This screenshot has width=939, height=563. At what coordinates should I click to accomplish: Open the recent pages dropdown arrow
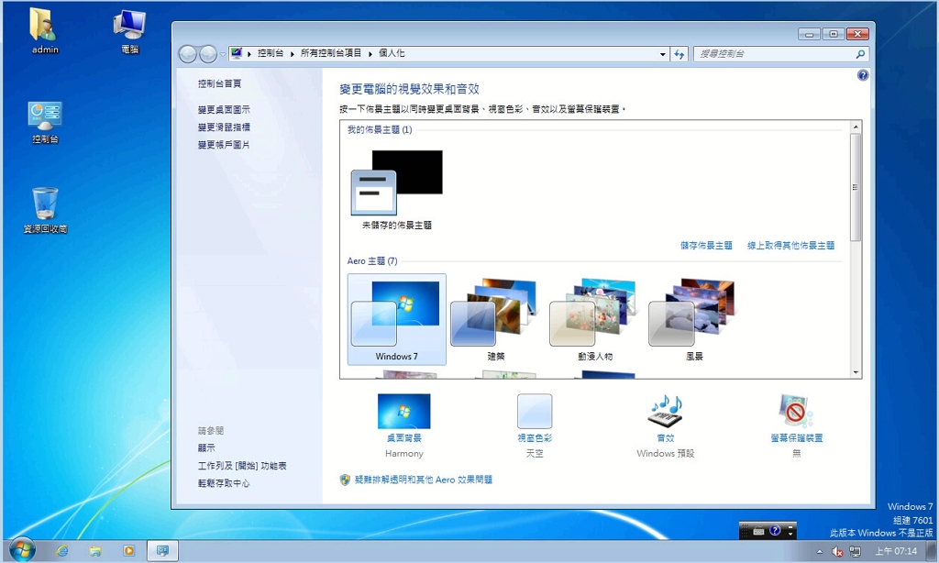click(x=223, y=54)
